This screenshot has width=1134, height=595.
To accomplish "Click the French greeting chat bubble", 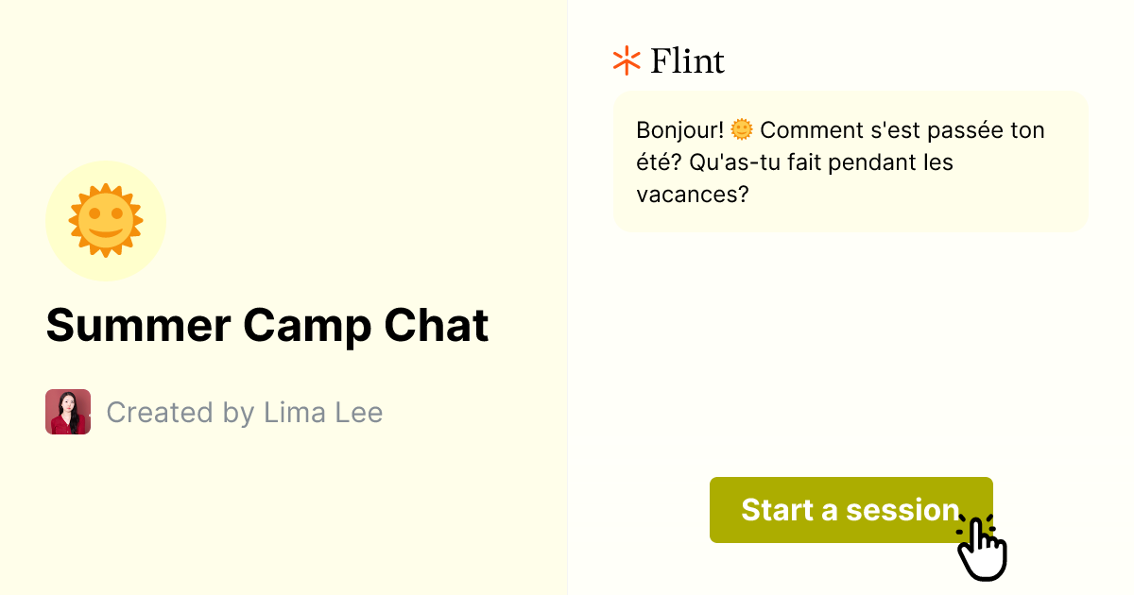I will pyautogui.click(x=850, y=161).
